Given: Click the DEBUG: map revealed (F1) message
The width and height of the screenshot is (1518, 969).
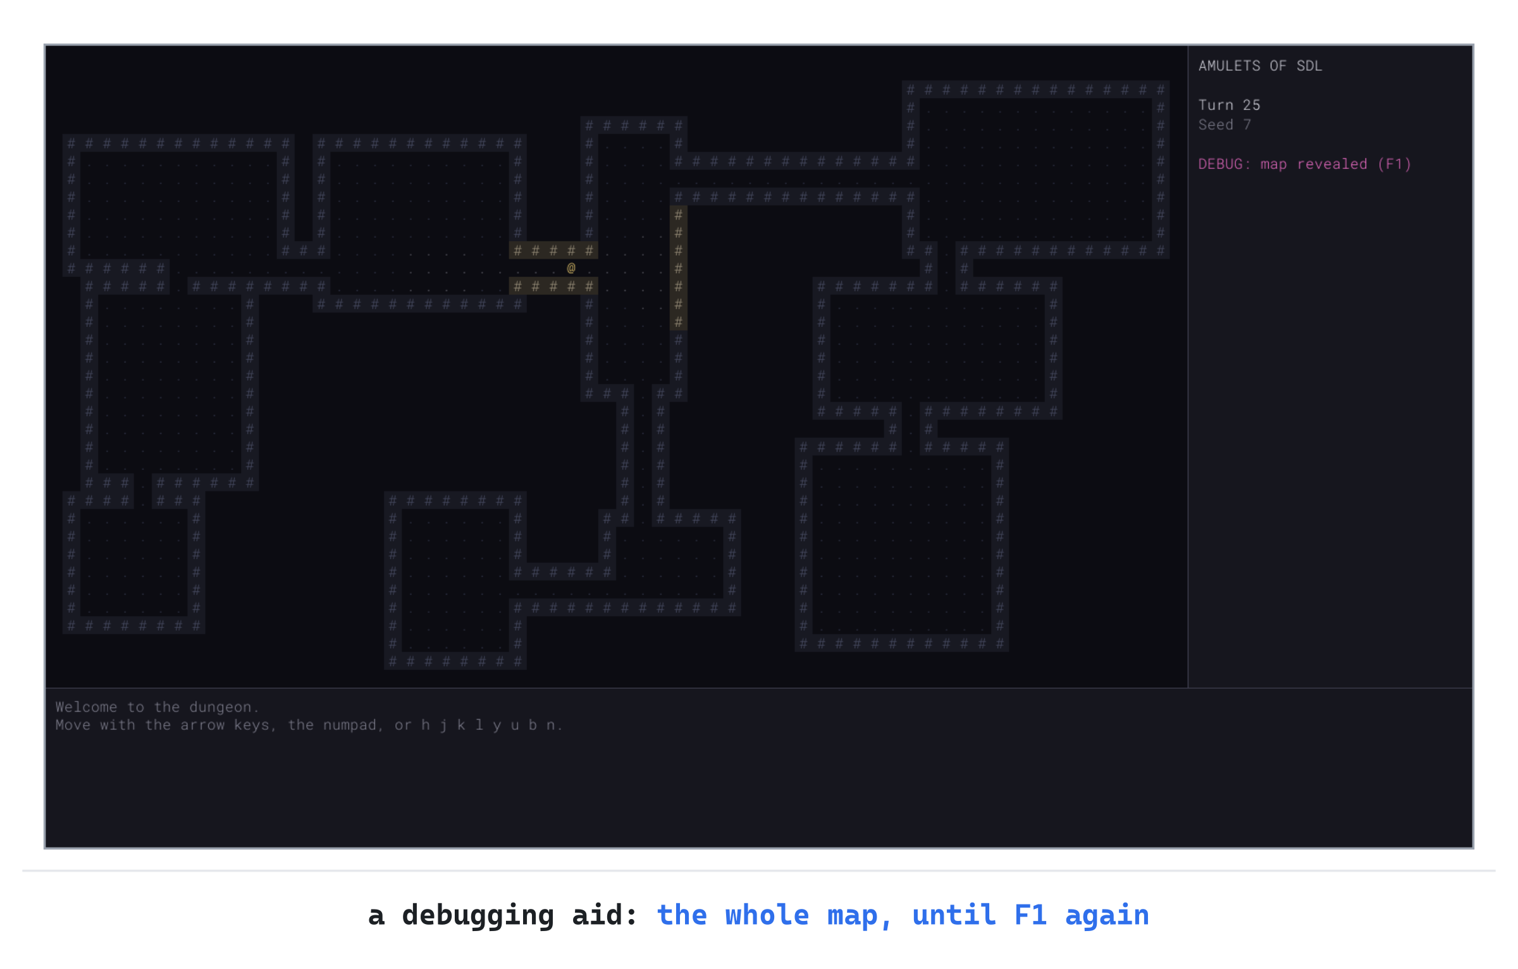Looking at the screenshot, I should pyautogui.click(x=1304, y=164).
